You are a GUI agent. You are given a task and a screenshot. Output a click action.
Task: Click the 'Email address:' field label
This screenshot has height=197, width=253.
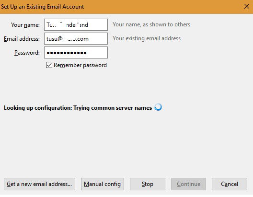point(22,39)
